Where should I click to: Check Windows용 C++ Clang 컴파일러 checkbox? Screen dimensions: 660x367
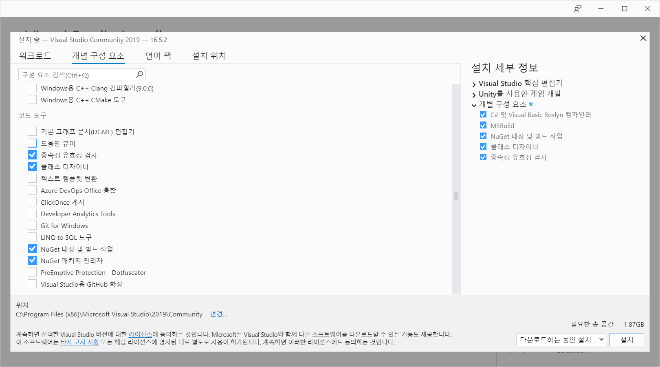point(32,88)
